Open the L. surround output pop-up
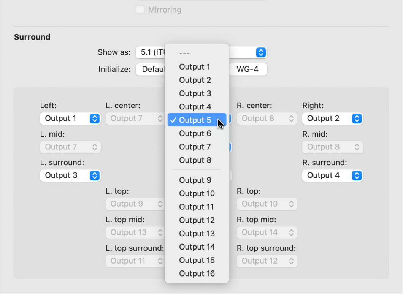 (x=70, y=175)
